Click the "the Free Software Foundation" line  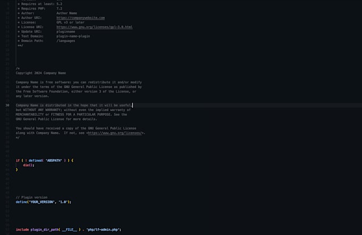[76, 91]
